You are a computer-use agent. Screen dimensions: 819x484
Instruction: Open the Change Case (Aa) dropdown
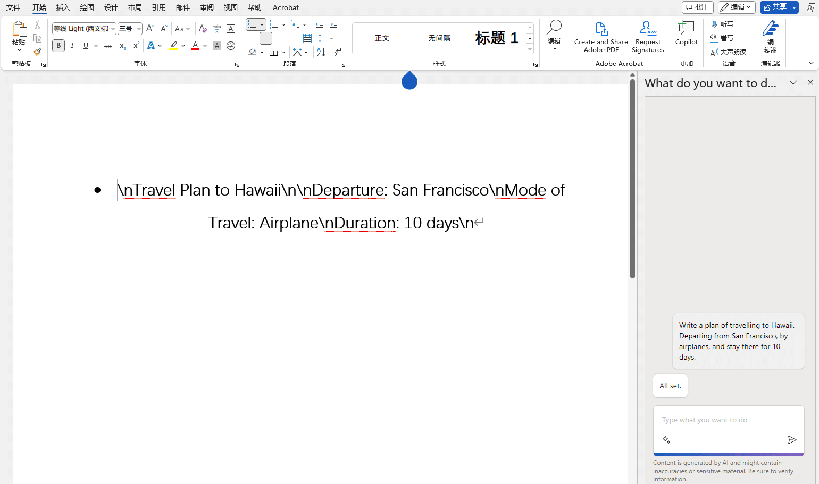(182, 29)
